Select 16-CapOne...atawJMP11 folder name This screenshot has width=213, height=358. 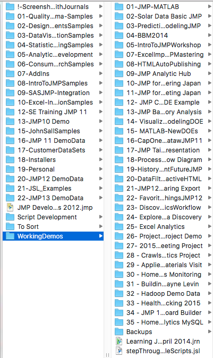click(x=164, y=140)
